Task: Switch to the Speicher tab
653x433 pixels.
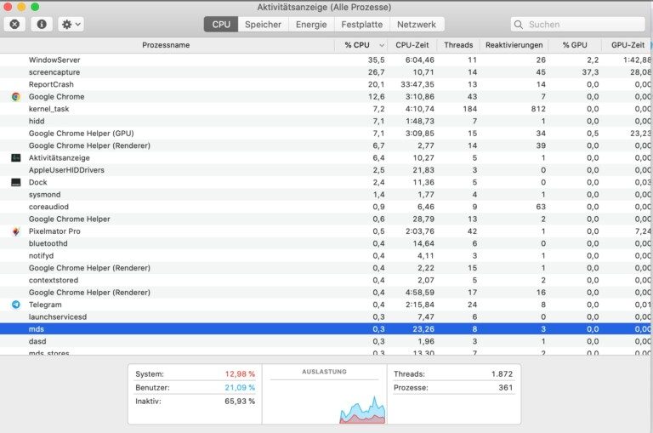Action: (x=263, y=25)
